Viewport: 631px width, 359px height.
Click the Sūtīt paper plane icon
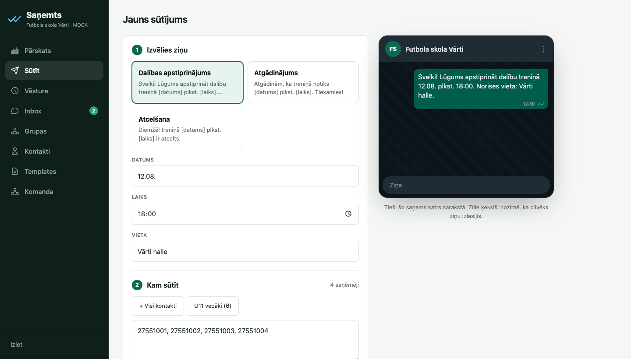15,70
